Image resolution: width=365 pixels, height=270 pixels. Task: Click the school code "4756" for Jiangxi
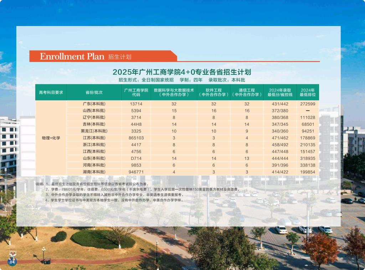coord(136,152)
